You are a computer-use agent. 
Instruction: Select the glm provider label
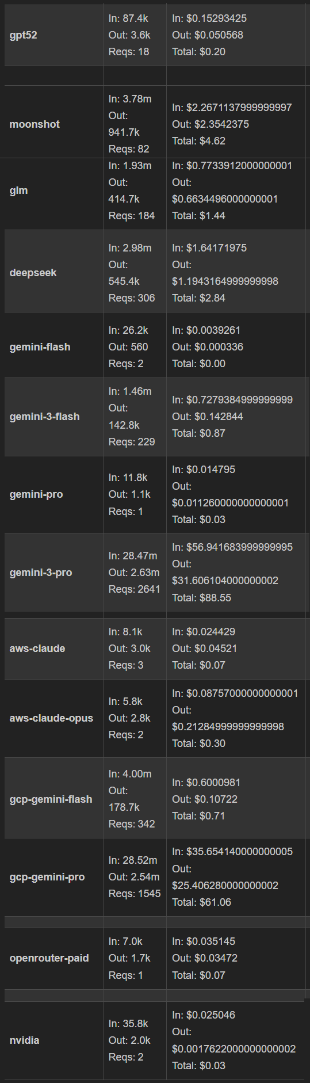tap(18, 190)
